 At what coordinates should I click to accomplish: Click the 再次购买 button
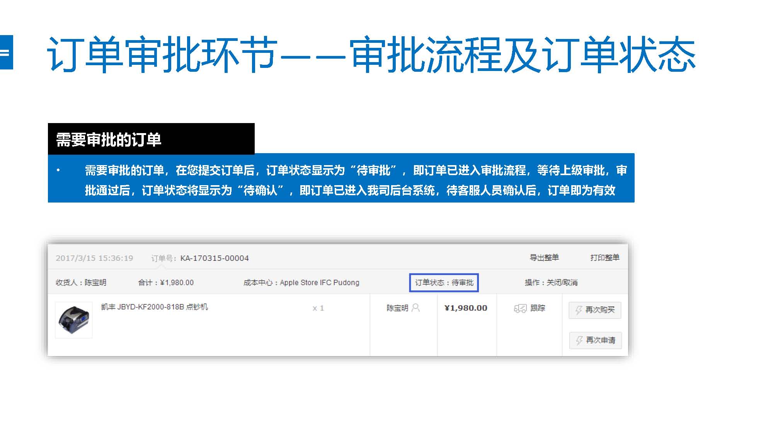[x=595, y=310]
